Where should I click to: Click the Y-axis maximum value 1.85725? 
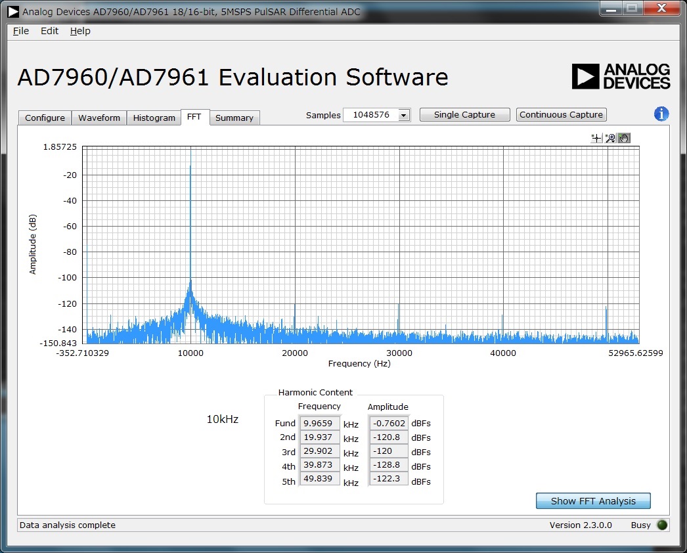[x=60, y=147]
